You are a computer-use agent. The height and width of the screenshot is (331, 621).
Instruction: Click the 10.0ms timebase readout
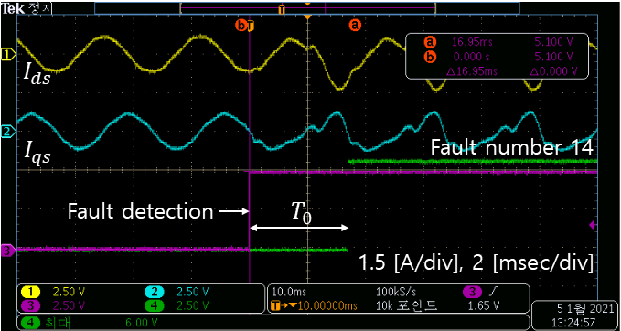click(286, 293)
